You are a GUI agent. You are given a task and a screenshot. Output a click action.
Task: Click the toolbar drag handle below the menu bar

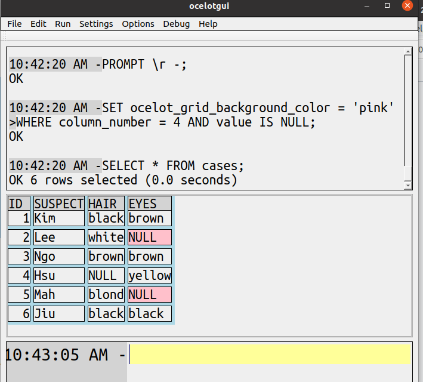5,36
